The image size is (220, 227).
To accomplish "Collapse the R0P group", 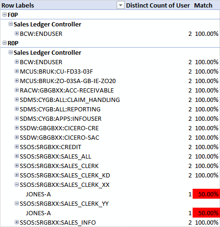I will point(4,43).
